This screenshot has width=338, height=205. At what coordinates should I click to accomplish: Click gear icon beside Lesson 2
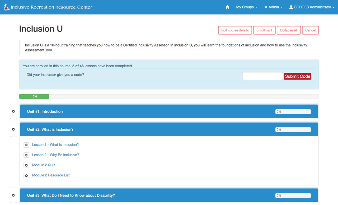click(x=26, y=155)
